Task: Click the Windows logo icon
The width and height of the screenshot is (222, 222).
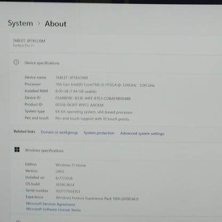Action: coord(17,149)
